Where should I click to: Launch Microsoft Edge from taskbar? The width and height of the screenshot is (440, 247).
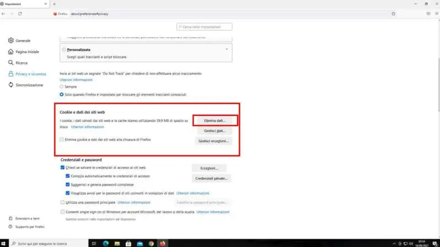click(x=106, y=244)
